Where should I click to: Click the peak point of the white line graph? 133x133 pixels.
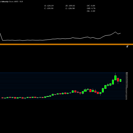tap(115, 32)
